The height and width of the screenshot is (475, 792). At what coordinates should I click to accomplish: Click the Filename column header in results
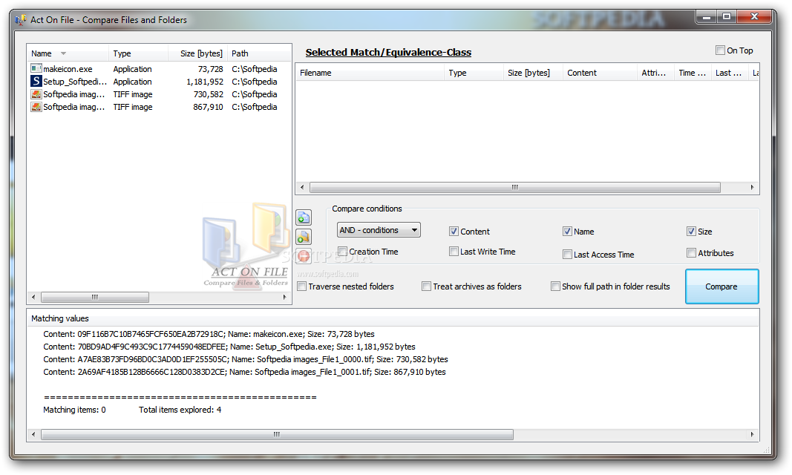click(x=369, y=73)
